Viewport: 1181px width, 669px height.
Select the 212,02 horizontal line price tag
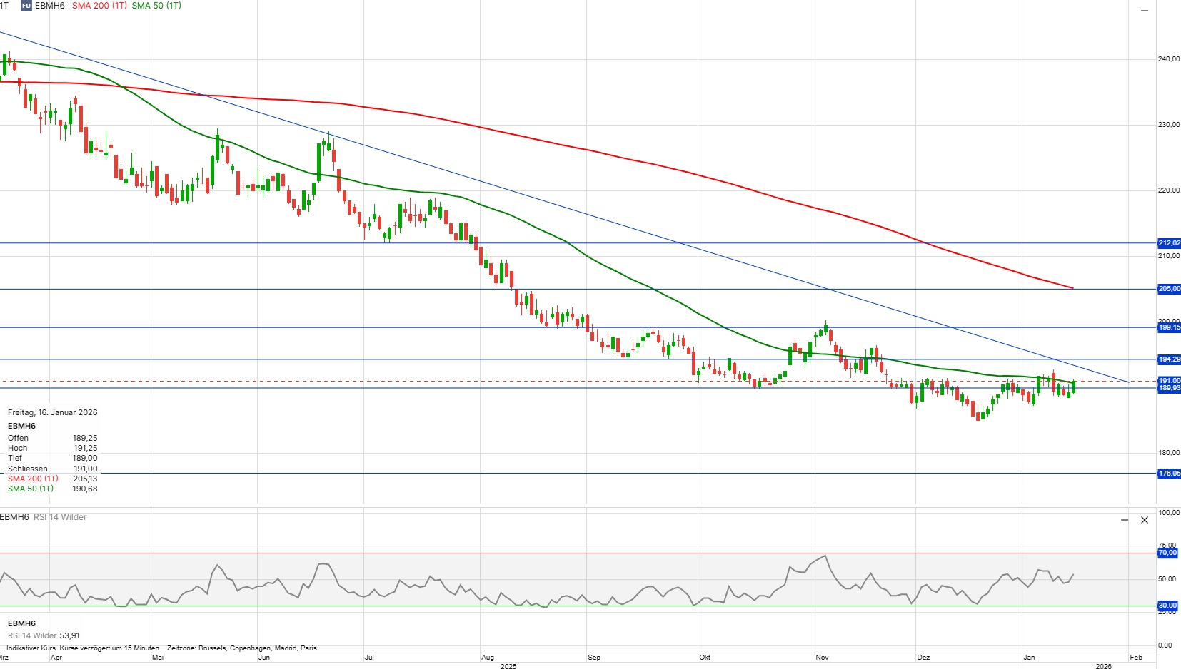1169,243
